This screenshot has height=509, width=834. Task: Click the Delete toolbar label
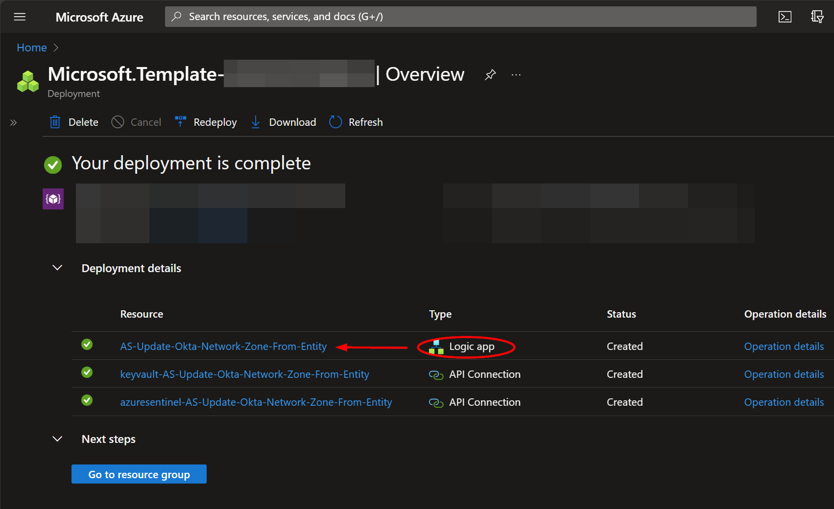point(83,122)
